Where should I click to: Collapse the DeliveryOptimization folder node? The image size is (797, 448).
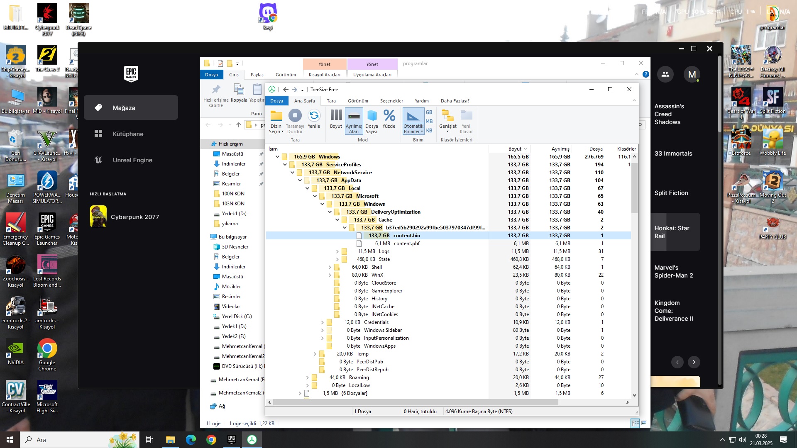[x=330, y=212]
